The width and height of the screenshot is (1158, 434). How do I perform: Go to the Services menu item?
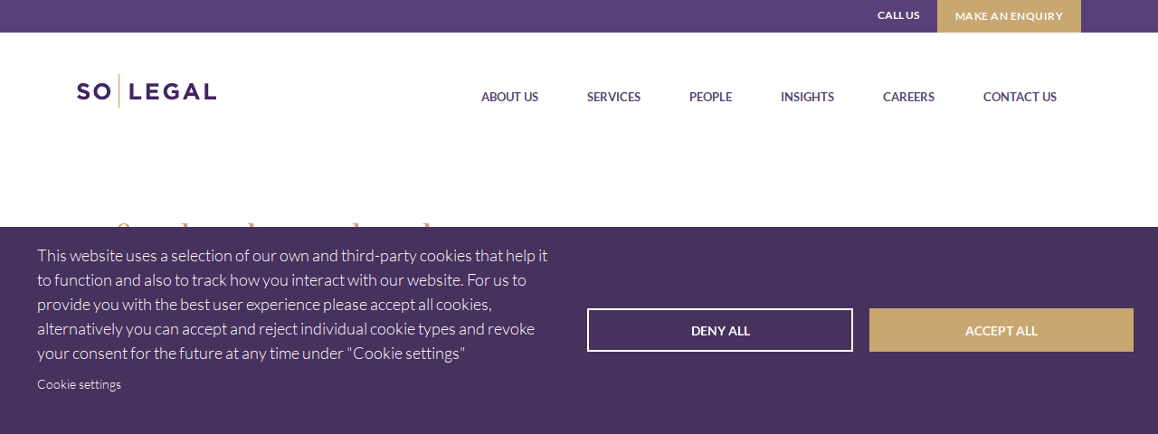(613, 97)
